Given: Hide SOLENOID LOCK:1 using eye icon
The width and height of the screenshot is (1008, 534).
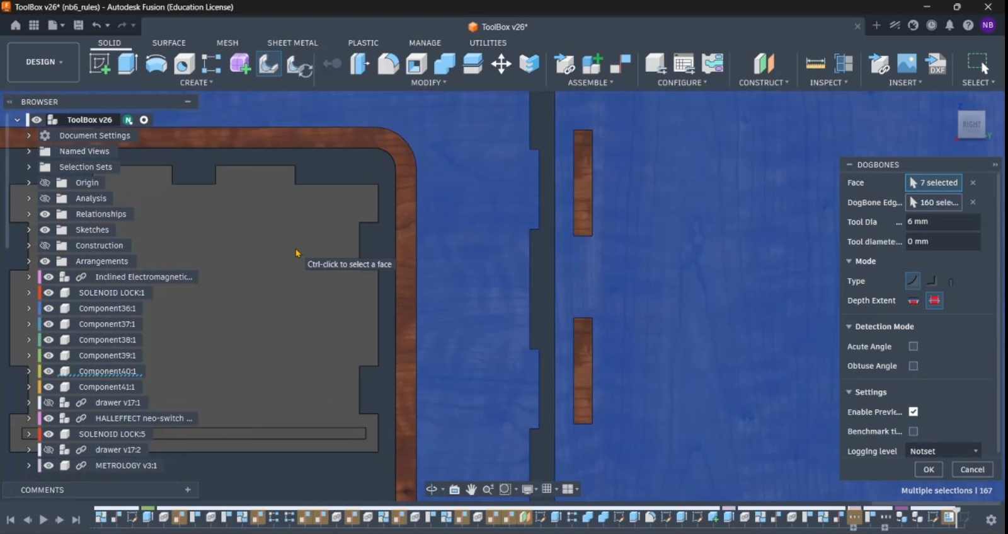Looking at the screenshot, I should 49,293.
